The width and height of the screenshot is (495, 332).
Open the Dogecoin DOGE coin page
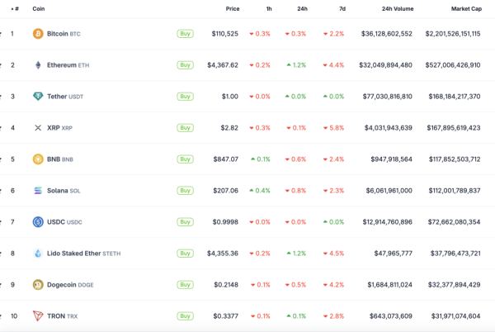[70, 285]
